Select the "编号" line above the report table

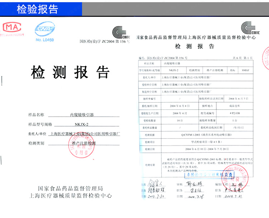click(163, 58)
